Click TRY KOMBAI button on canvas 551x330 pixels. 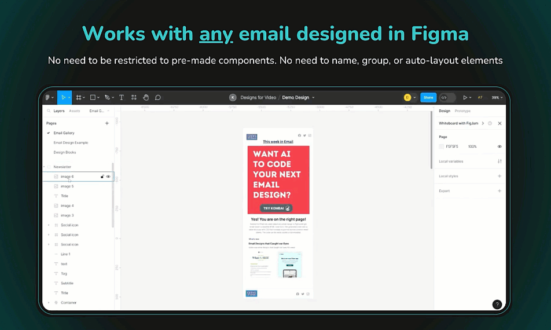coord(277,208)
